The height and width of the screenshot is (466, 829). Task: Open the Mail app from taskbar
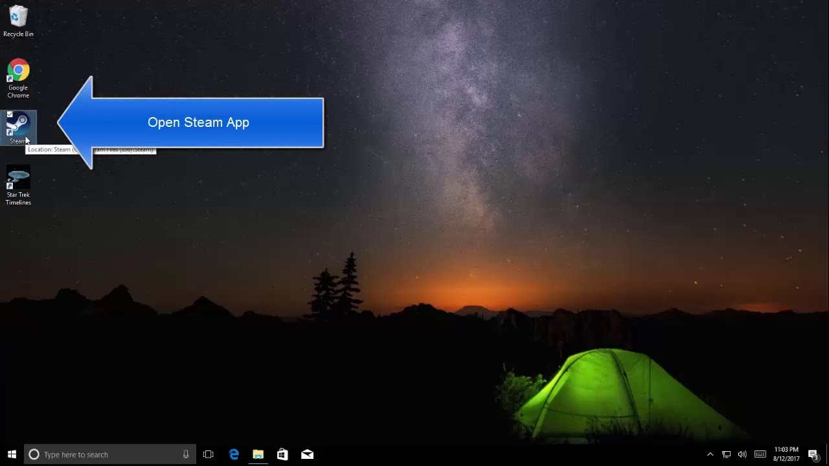point(307,454)
